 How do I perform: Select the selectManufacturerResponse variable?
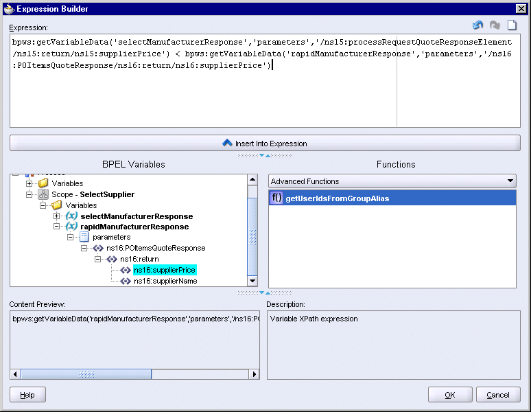[x=137, y=216]
